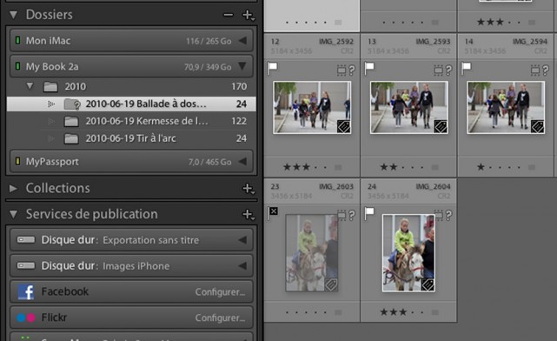Click the Facebook service icon
The height and width of the screenshot is (341, 557).
tap(26, 292)
